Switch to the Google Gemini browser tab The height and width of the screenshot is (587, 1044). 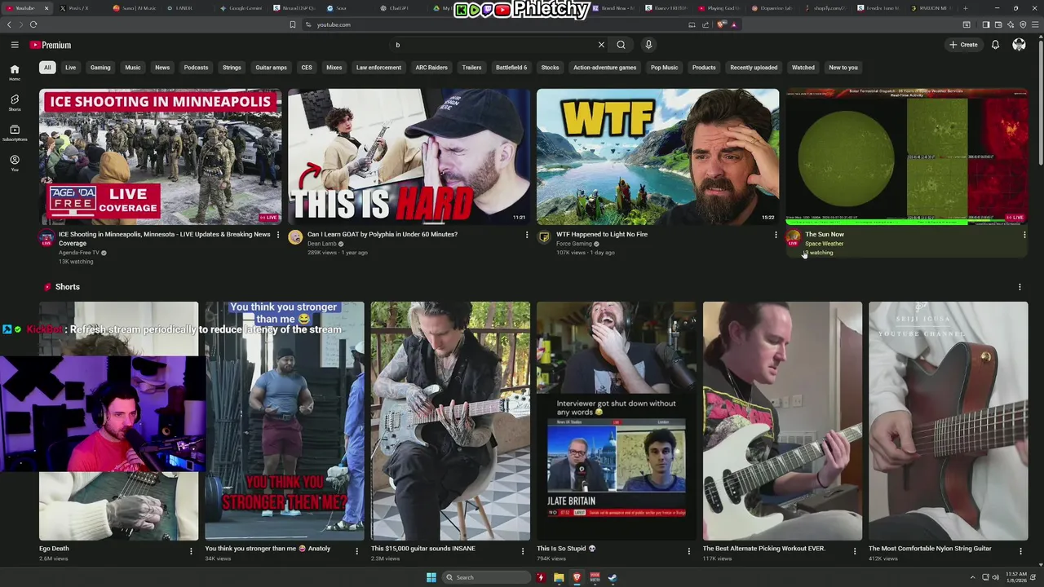(x=241, y=8)
